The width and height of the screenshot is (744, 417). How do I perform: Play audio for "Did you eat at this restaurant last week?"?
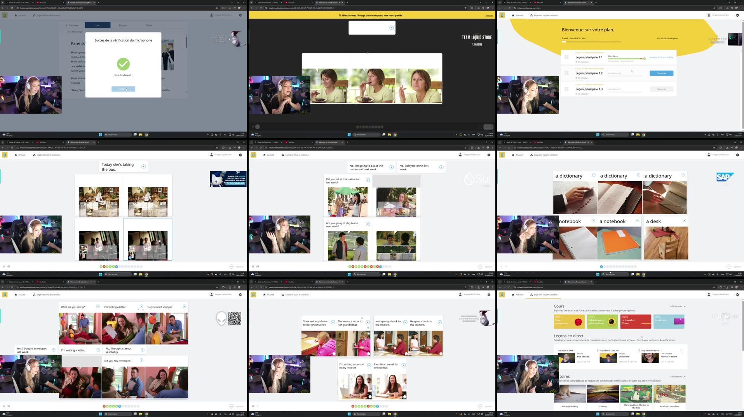coord(368,180)
